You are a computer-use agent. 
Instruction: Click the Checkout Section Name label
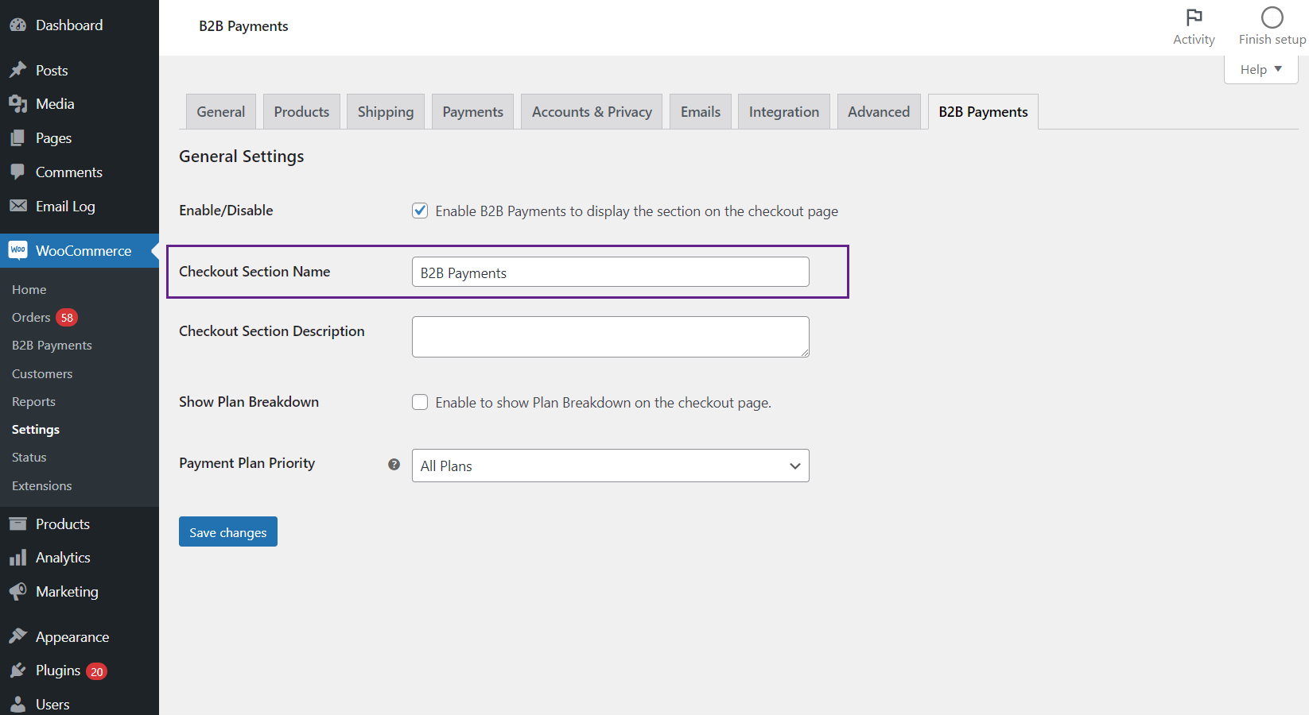pos(254,272)
